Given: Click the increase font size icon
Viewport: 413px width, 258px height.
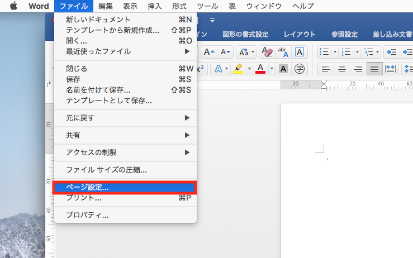Looking at the screenshot, I should click(x=209, y=52).
